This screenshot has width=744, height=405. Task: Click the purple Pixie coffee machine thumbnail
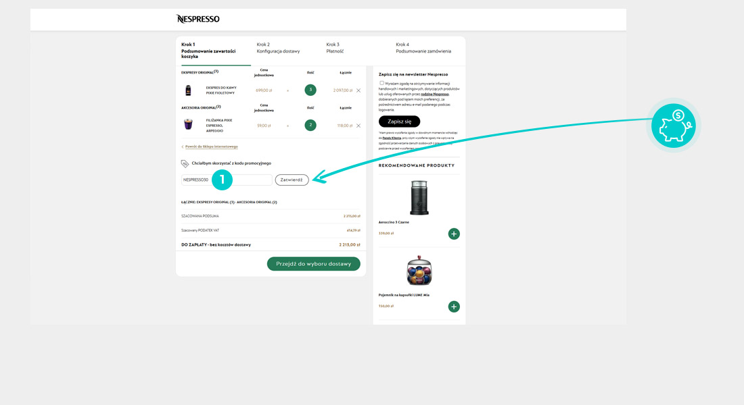coord(189,90)
